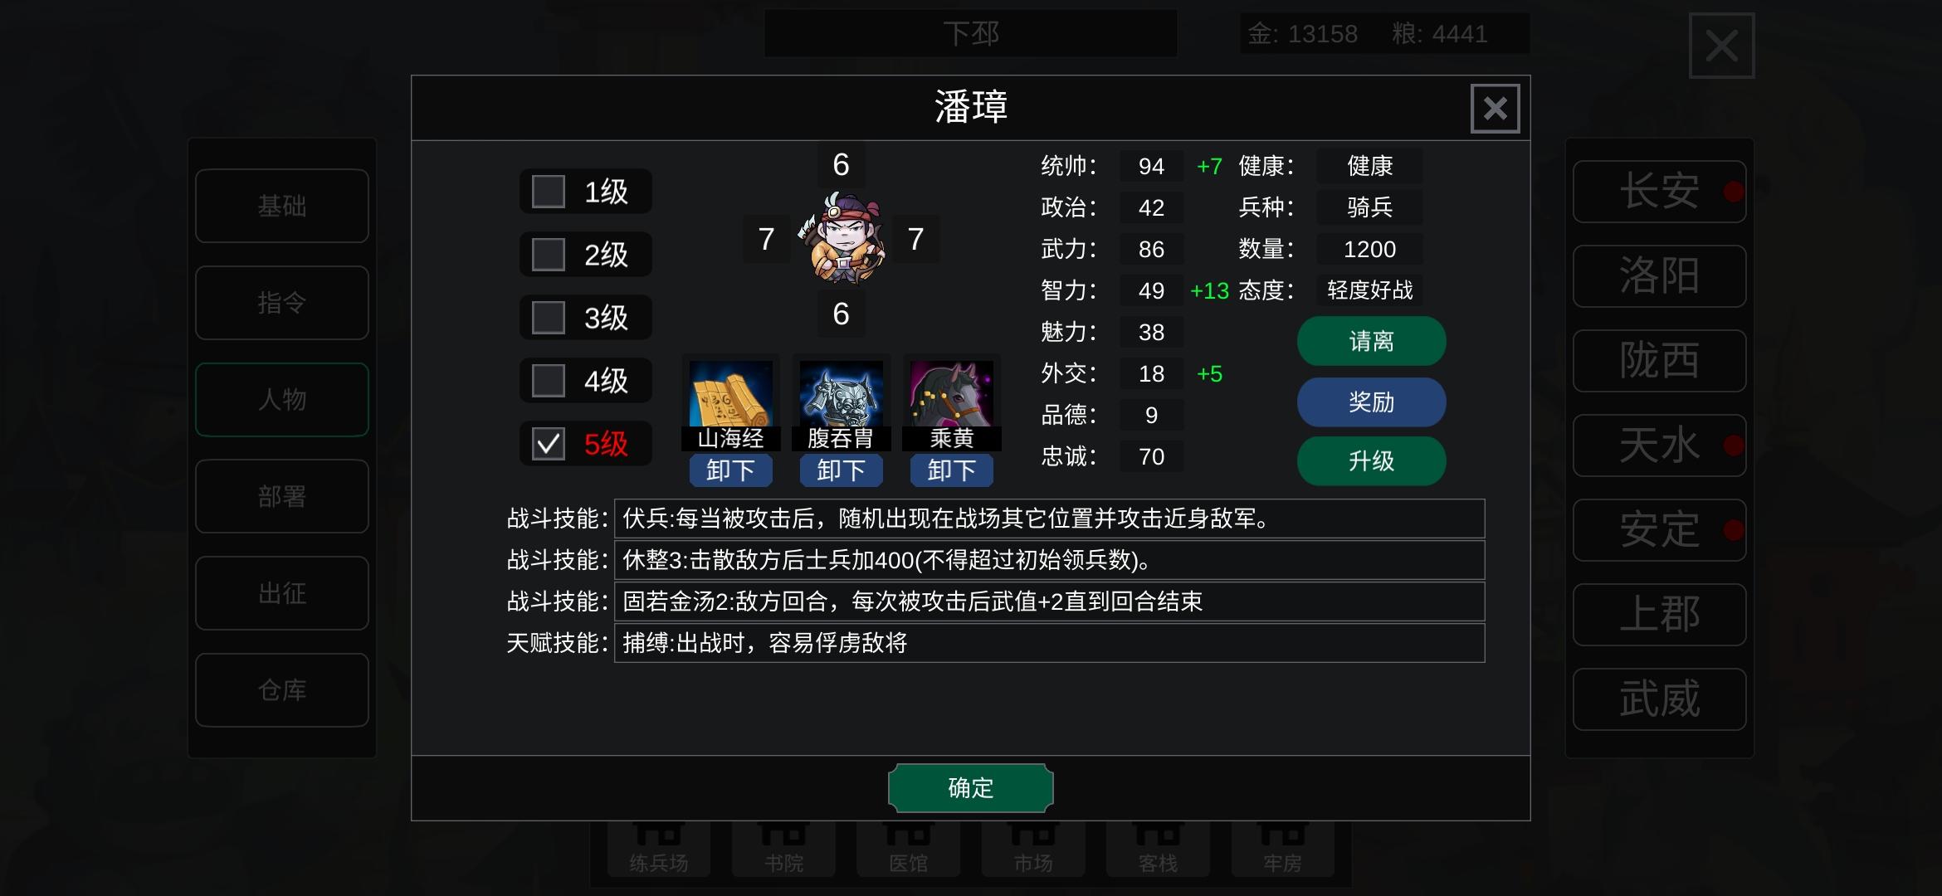Tick the 2级 level checkbox
Screen dimensions: 1942x896
coord(548,255)
